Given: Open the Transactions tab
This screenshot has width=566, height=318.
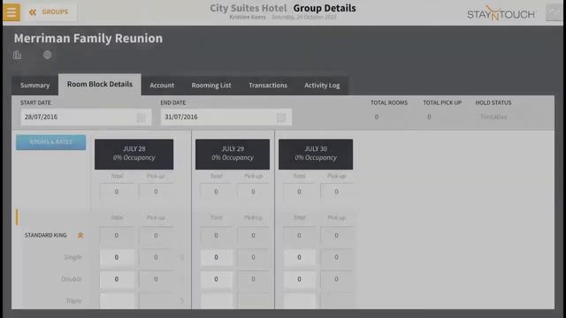Looking at the screenshot, I should 268,86.
